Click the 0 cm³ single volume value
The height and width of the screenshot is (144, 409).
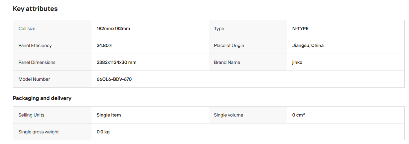coord(299,115)
